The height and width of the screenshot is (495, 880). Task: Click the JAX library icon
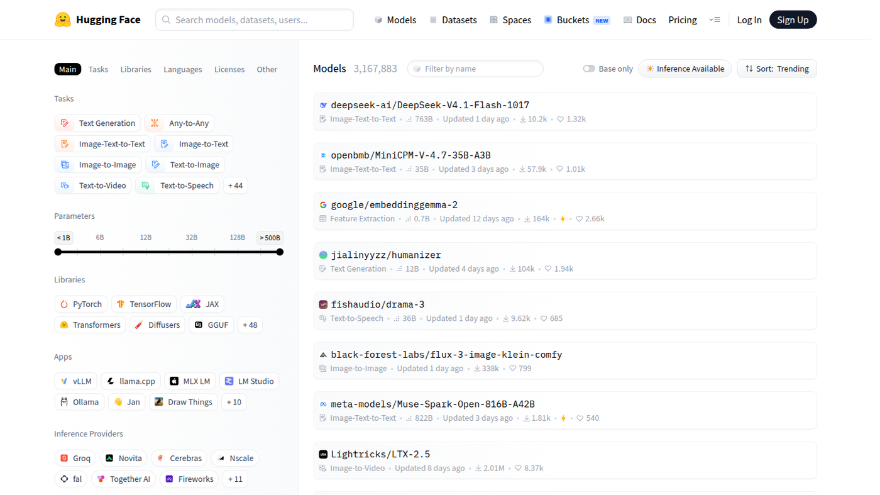coord(193,304)
